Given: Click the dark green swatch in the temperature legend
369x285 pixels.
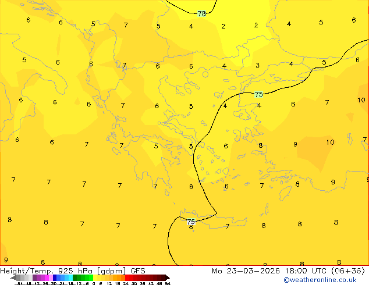Looking at the screenshot, I should [x=75, y=278].
